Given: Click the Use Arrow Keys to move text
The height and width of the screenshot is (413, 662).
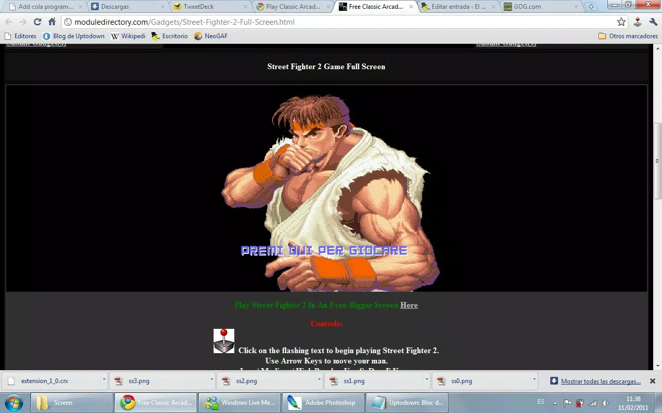Looking at the screenshot, I should click(x=326, y=361).
